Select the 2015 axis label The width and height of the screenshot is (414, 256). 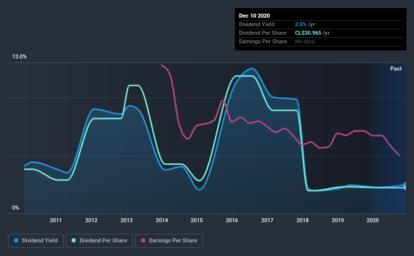(197, 220)
